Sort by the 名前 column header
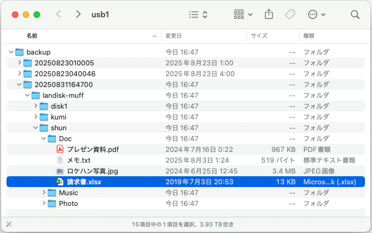This screenshot has height=233, width=372. click(32, 36)
